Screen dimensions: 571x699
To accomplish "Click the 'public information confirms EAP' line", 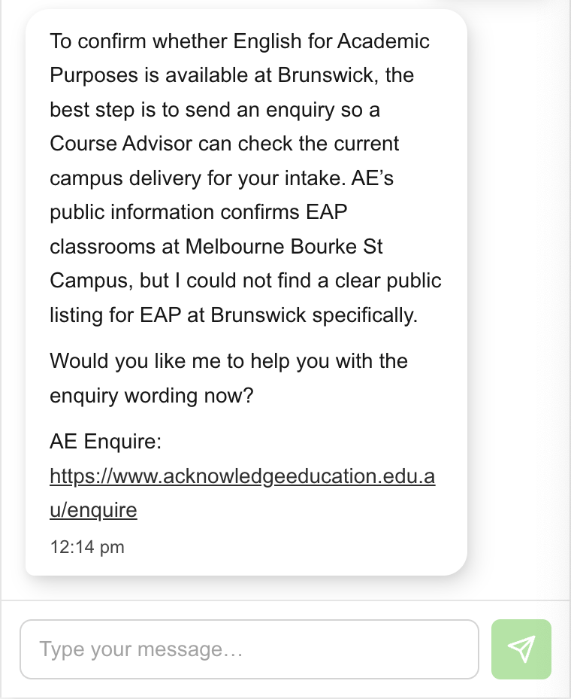I will (x=198, y=212).
